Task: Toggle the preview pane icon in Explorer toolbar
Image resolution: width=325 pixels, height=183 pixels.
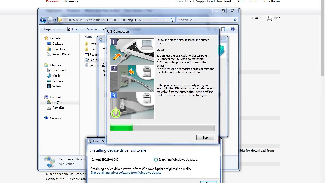Action: pos(223,29)
